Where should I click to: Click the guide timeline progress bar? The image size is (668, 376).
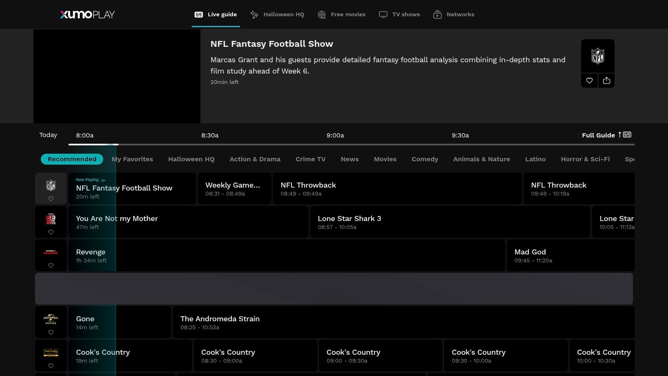[351, 145]
